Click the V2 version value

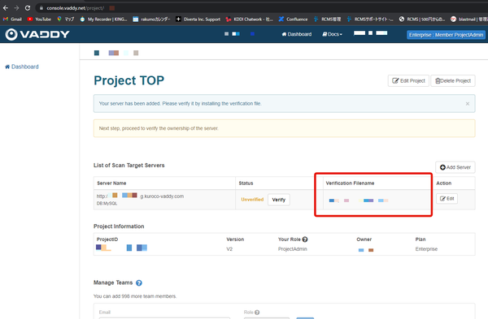click(x=229, y=249)
